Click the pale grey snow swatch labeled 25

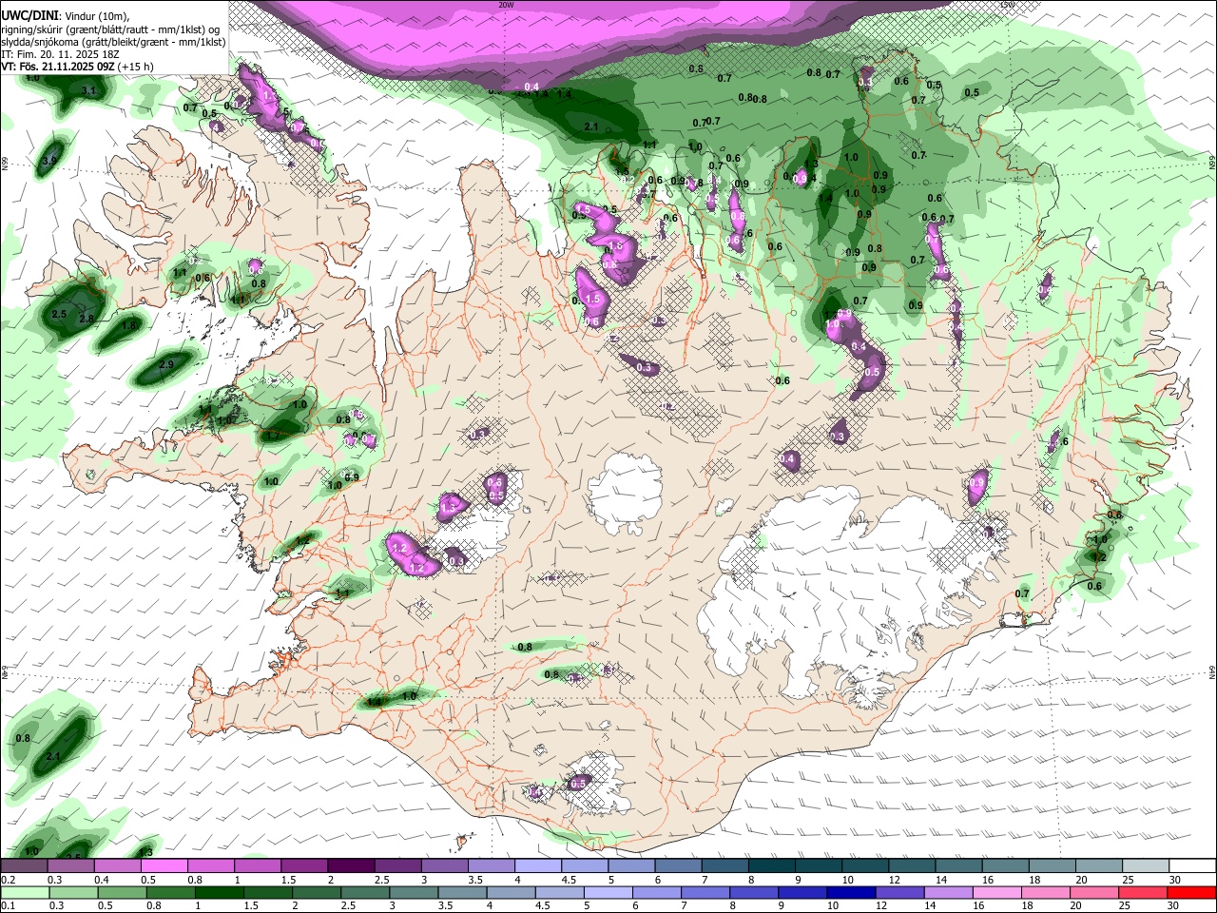(1147, 866)
